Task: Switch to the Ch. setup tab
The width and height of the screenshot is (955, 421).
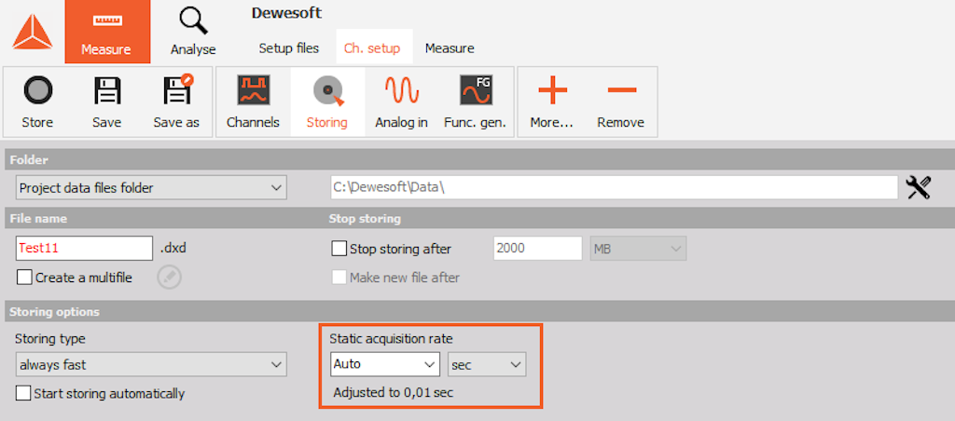Action: [x=372, y=48]
